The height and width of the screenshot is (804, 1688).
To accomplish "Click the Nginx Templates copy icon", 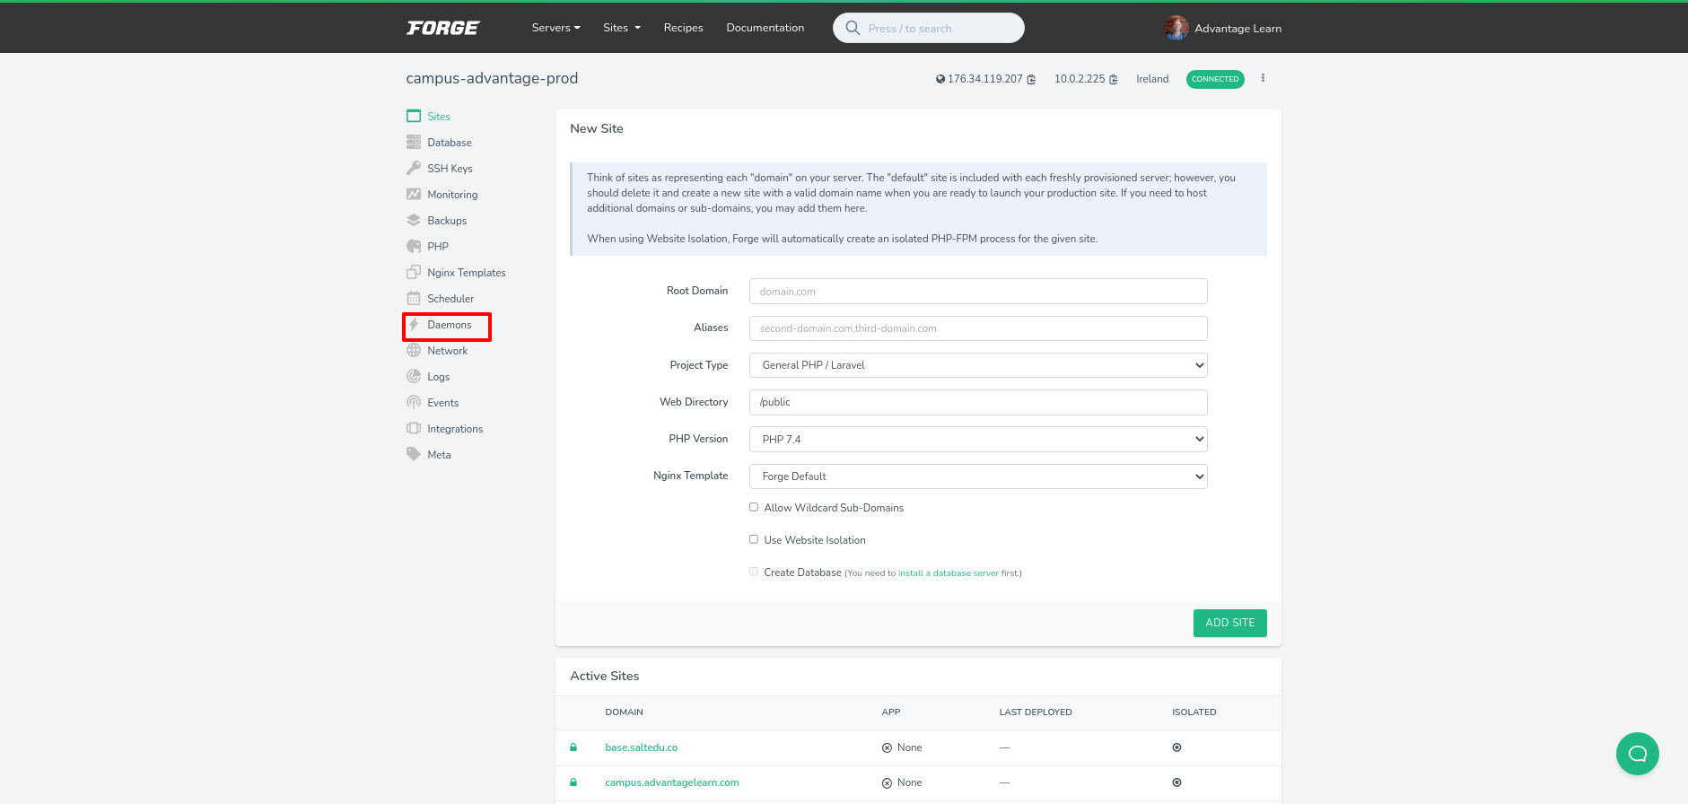I will click(x=414, y=272).
